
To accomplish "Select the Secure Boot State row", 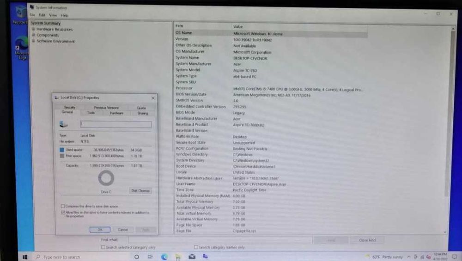I will click(x=271, y=143).
